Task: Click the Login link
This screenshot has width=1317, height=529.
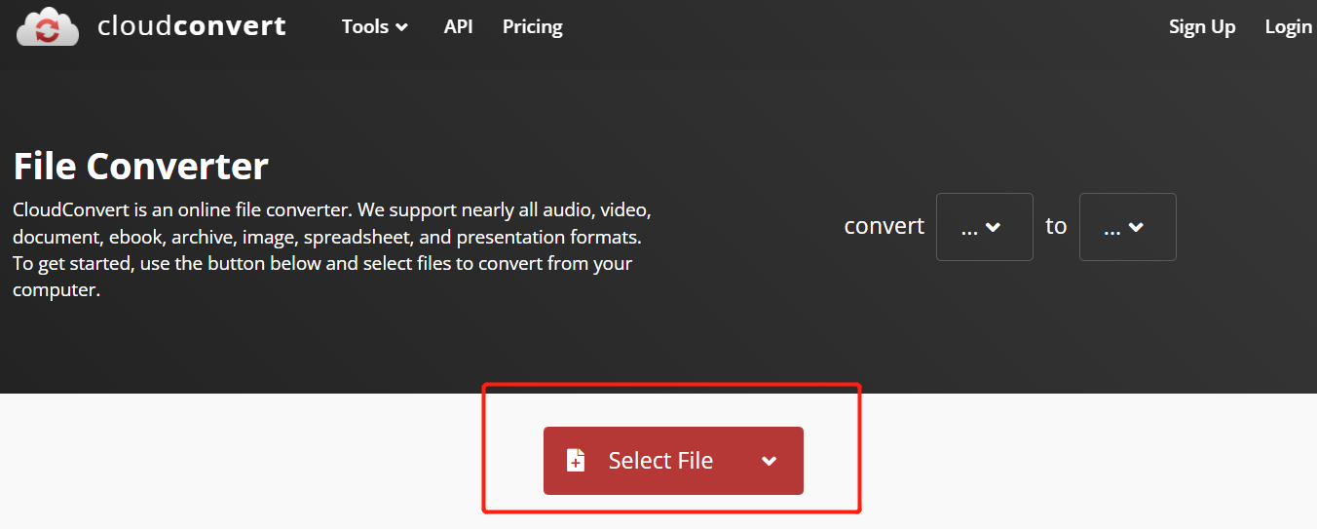Action: coord(1288,27)
